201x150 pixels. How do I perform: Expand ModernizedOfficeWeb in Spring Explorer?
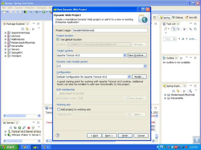pyautogui.click(x=165, y=95)
